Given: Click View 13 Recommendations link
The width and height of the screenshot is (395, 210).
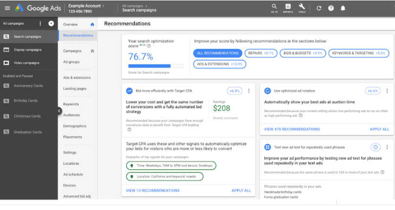Looking at the screenshot, I should tap(153, 191).
